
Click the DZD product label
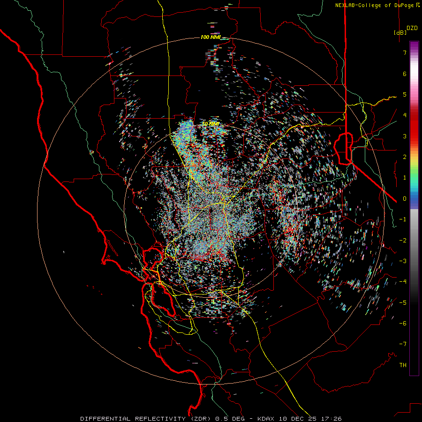pos(412,28)
